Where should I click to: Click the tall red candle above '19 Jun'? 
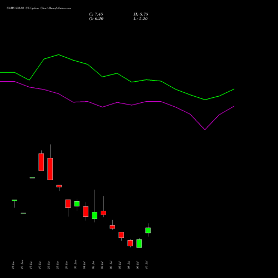coord(41,162)
